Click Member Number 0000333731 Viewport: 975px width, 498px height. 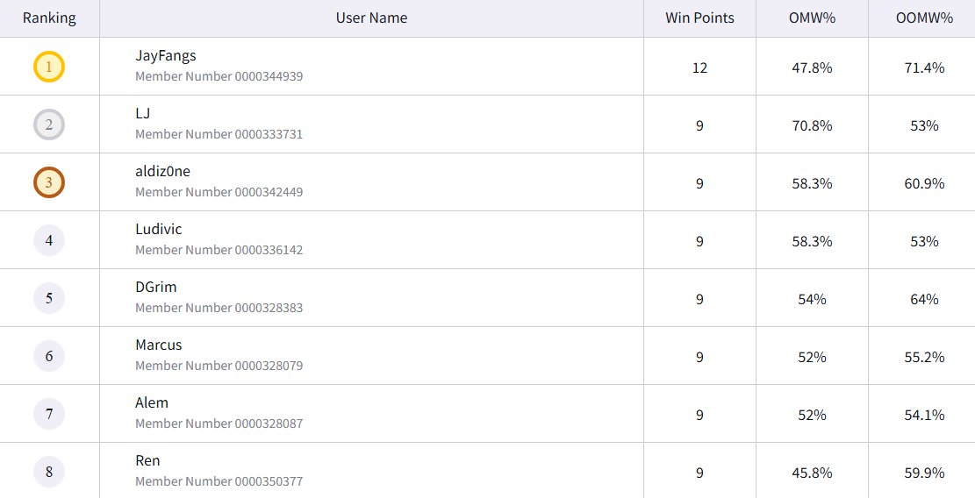pyautogui.click(x=219, y=134)
